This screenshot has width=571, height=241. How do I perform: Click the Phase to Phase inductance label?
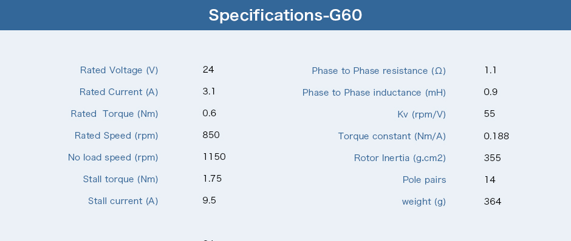coord(374,93)
